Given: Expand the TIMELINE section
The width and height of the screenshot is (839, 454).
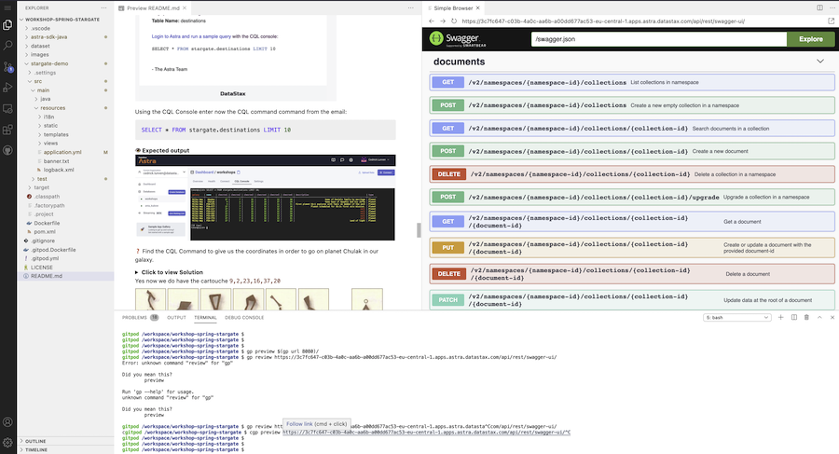Looking at the screenshot, I should click(35, 449).
